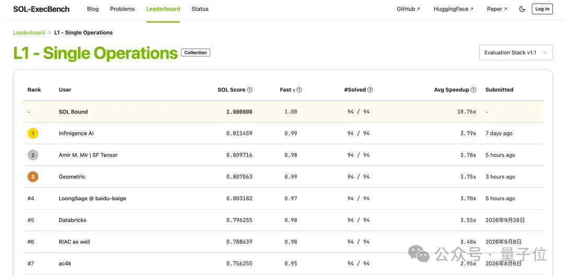Click the Fast 1 help icon
The image size is (565, 277).
point(299,90)
